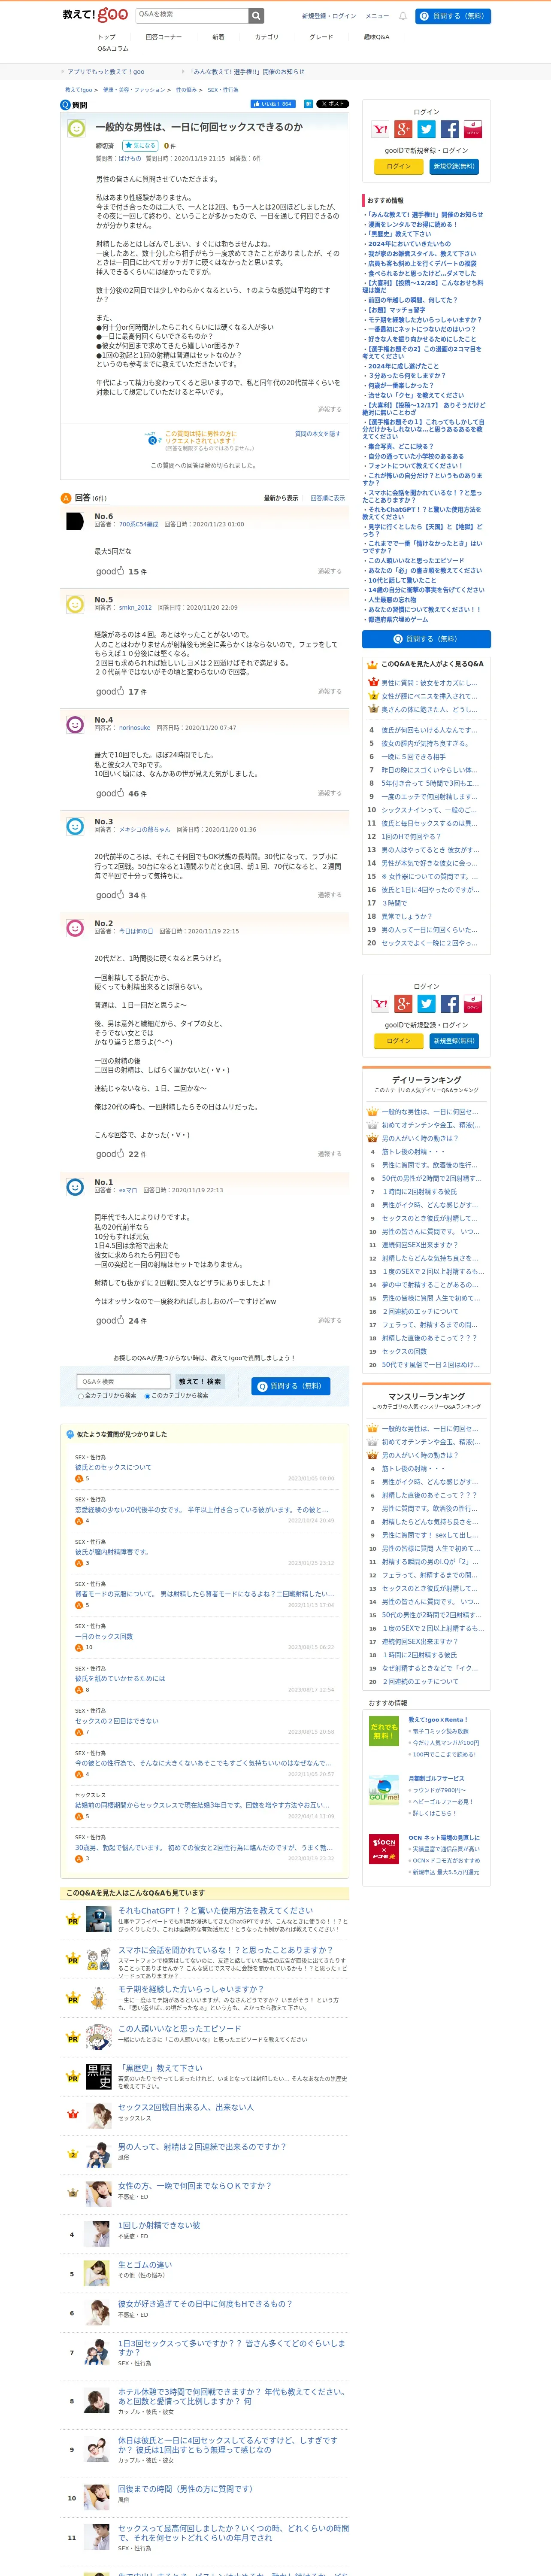Screen dimensions: 551x2576
Task: Click good thumbs-up on answer No.6
Action: [110, 571]
